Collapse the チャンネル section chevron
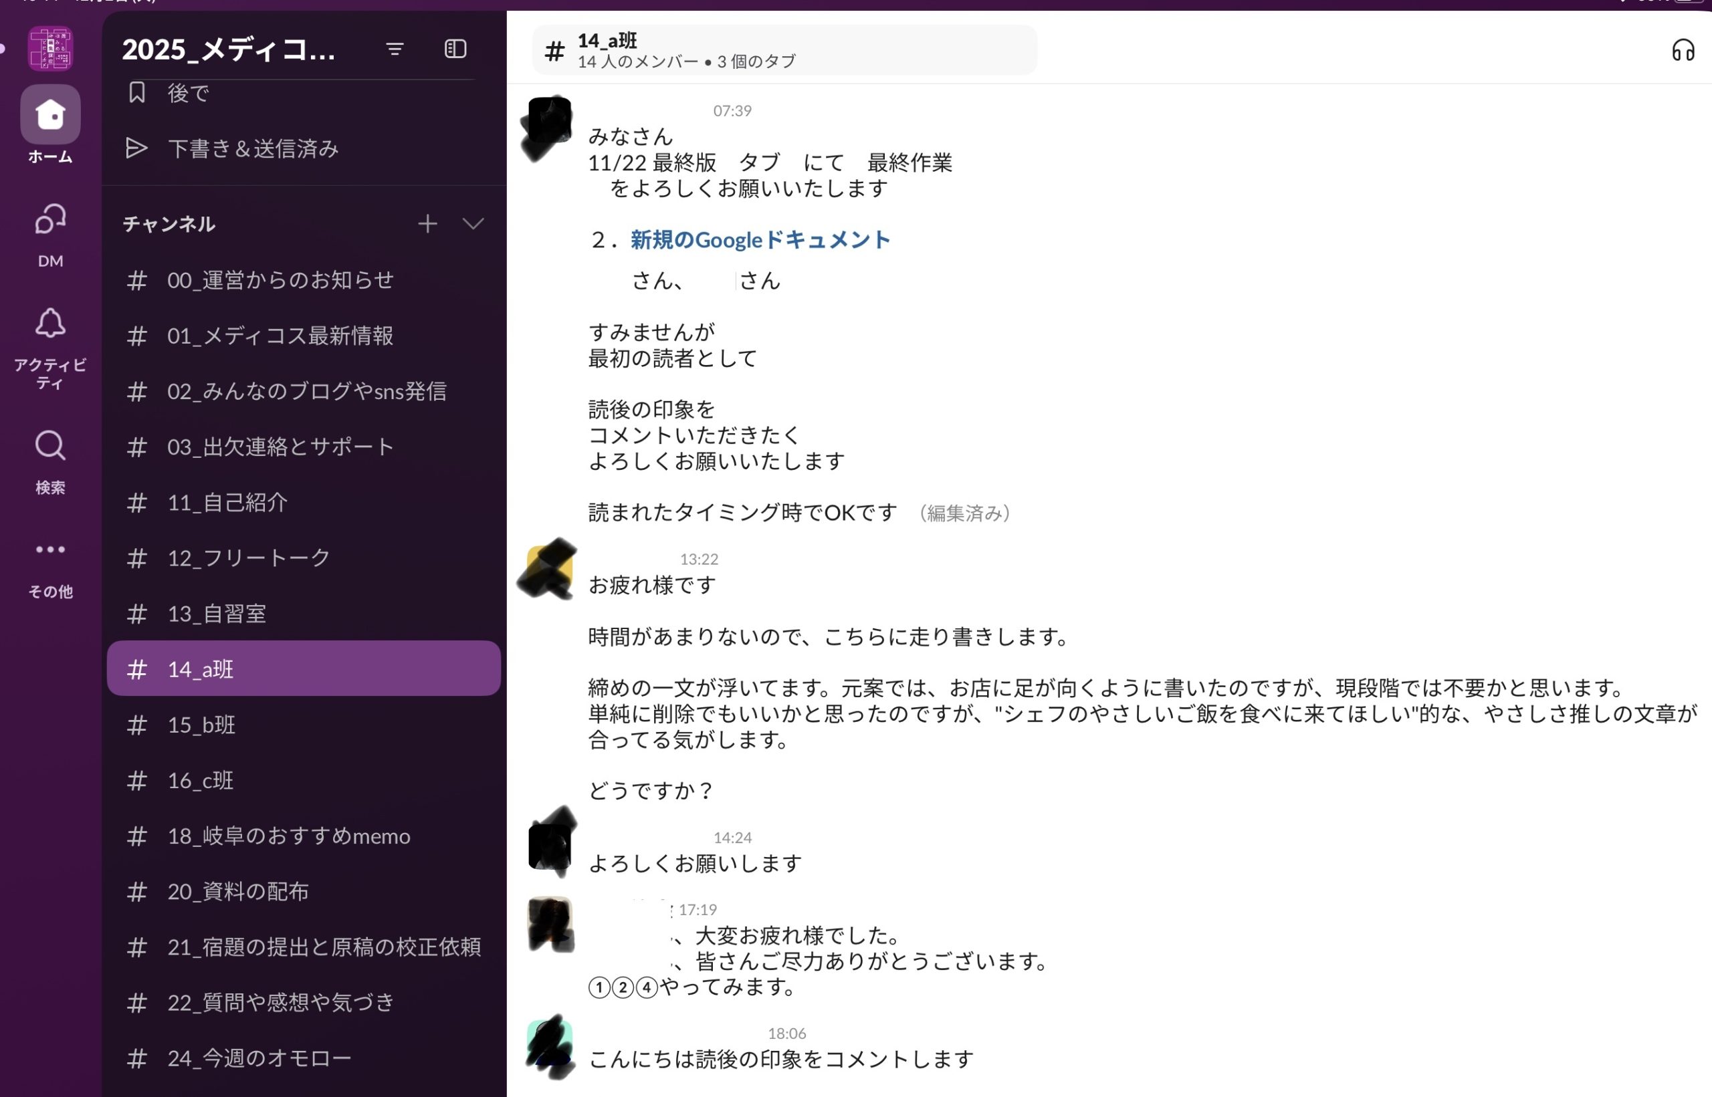 [473, 224]
